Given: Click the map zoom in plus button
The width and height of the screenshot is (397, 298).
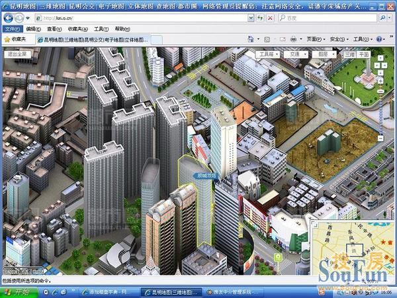Looking at the screenshot, I should point(381,79).
